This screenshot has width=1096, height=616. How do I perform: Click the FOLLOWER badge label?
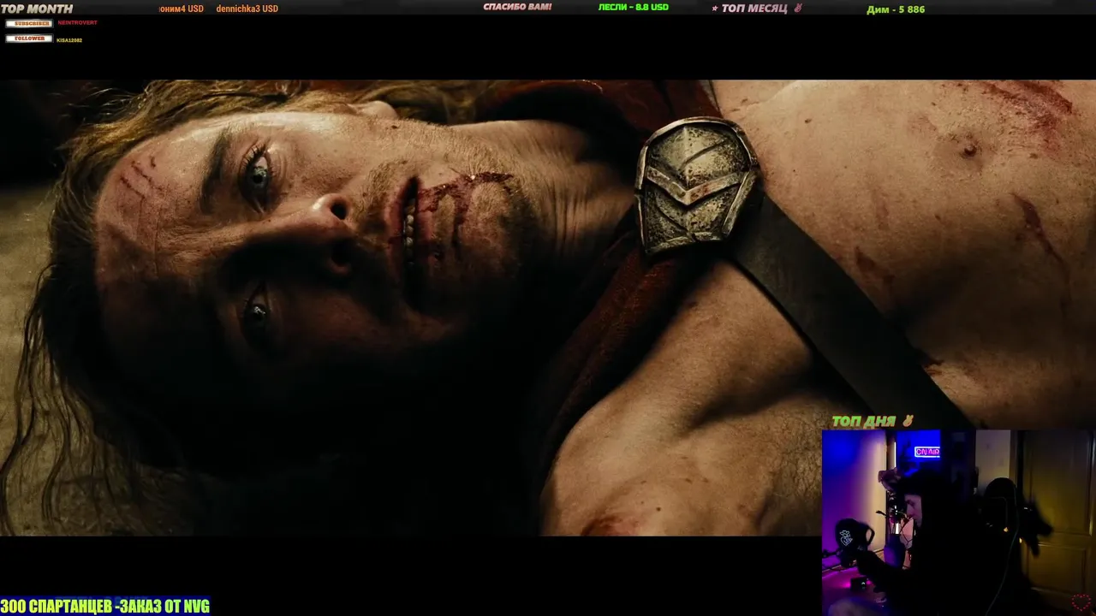point(29,38)
